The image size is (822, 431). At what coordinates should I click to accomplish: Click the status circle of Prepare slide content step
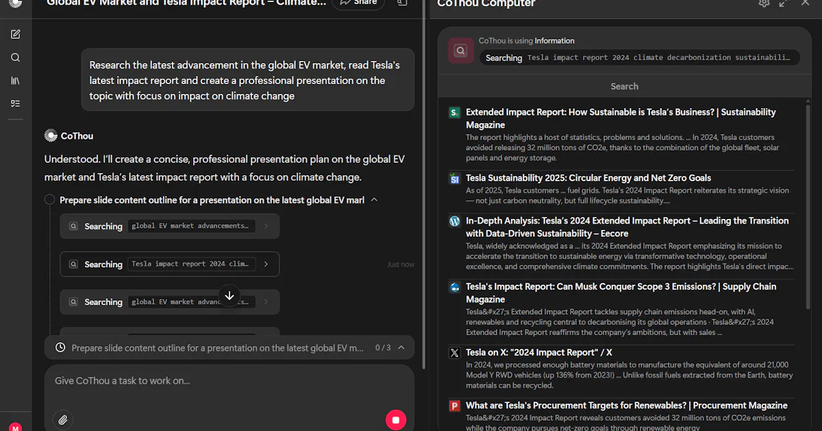49,200
